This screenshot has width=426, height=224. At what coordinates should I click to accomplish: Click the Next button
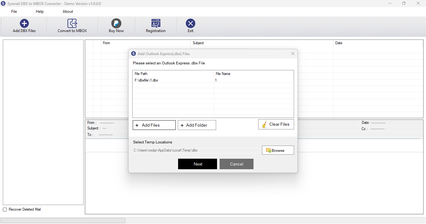pyautogui.click(x=197, y=164)
